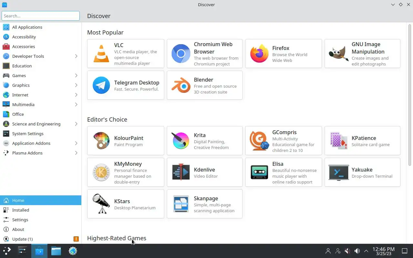The image size is (413, 258).
Task: Select the Skanpage scanner icon
Action: pos(181,204)
